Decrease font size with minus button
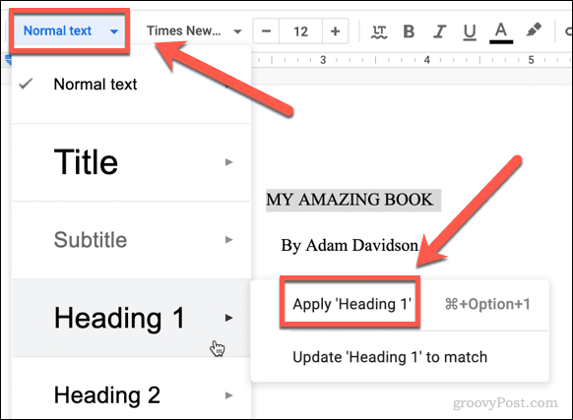 click(x=267, y=31)
